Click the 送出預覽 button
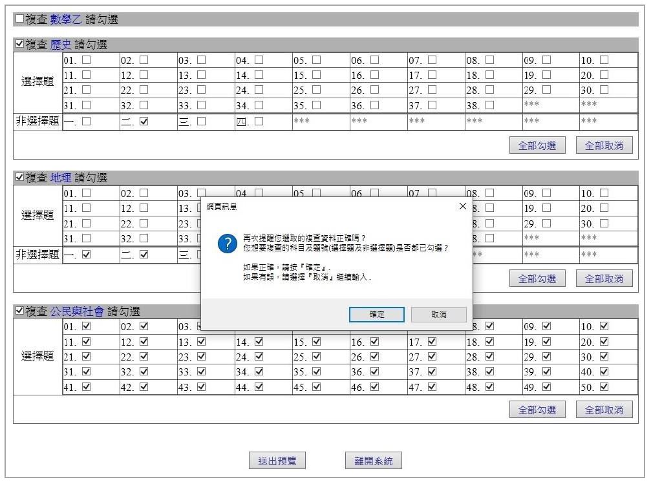 point(277,461)
